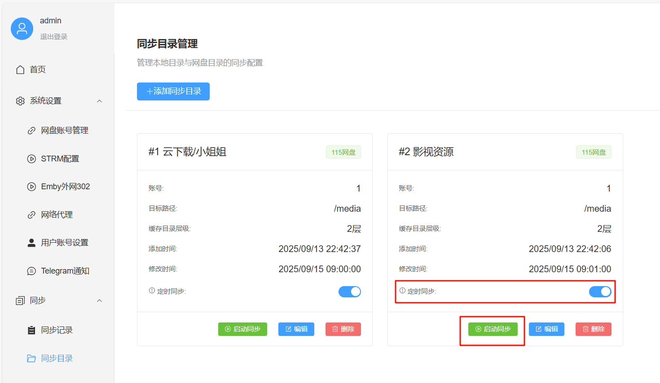Click the 添加同步目录 button
This screenshot has height=383, width=660.
coord(173,91)
